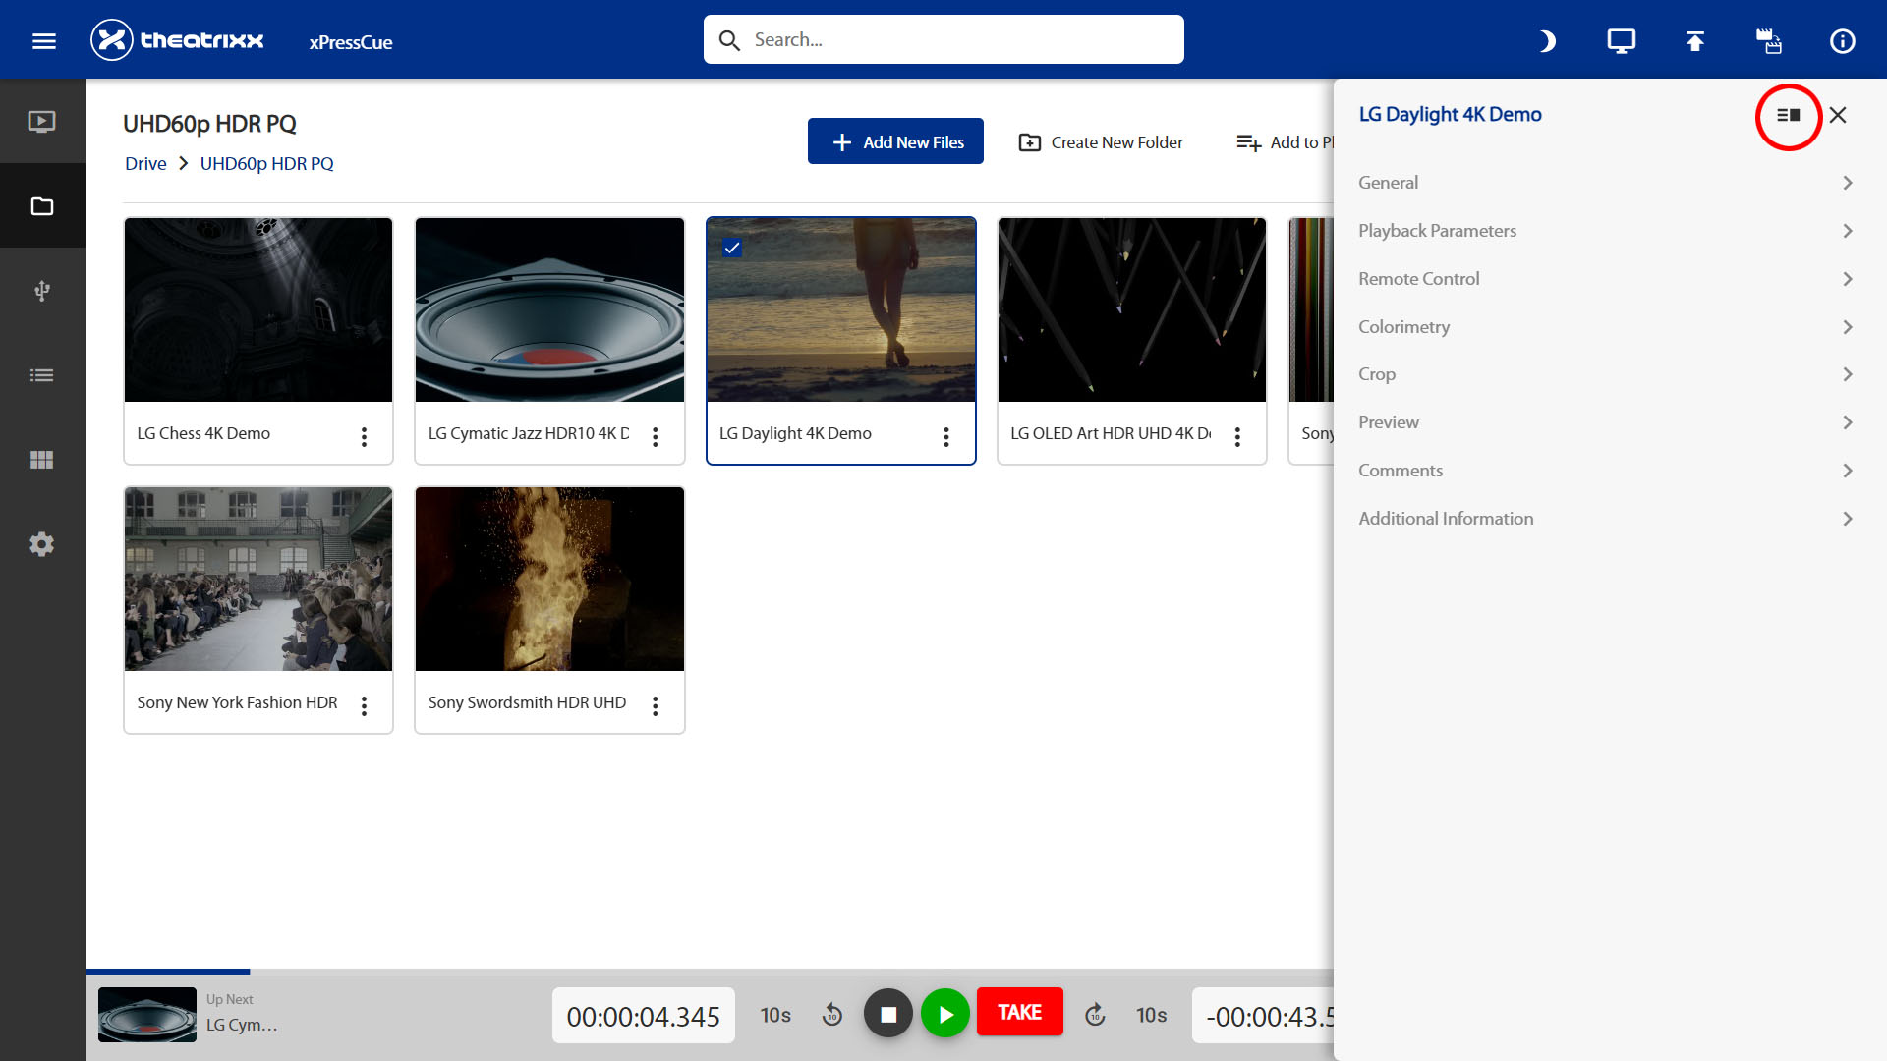
Task: Click the LG Daylight 4K Demo panel title
Action: pos(1451,114)
